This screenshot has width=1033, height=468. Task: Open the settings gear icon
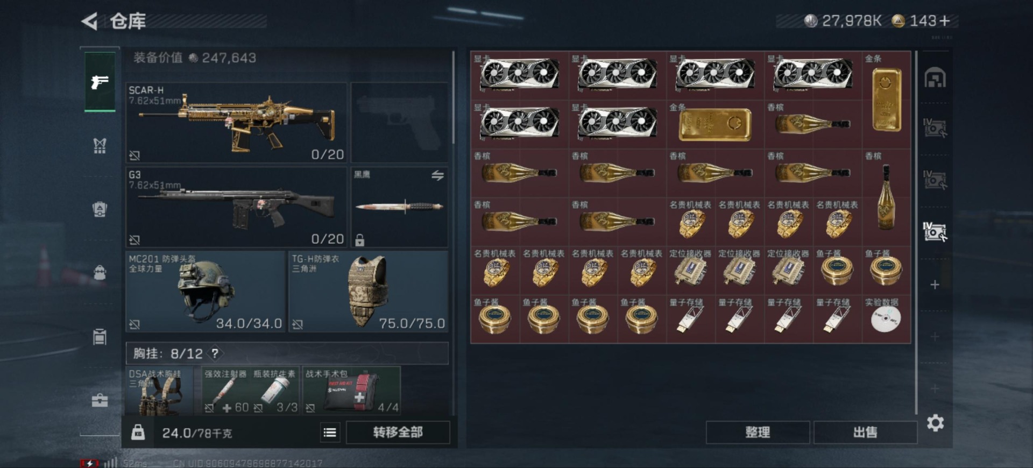935,423
